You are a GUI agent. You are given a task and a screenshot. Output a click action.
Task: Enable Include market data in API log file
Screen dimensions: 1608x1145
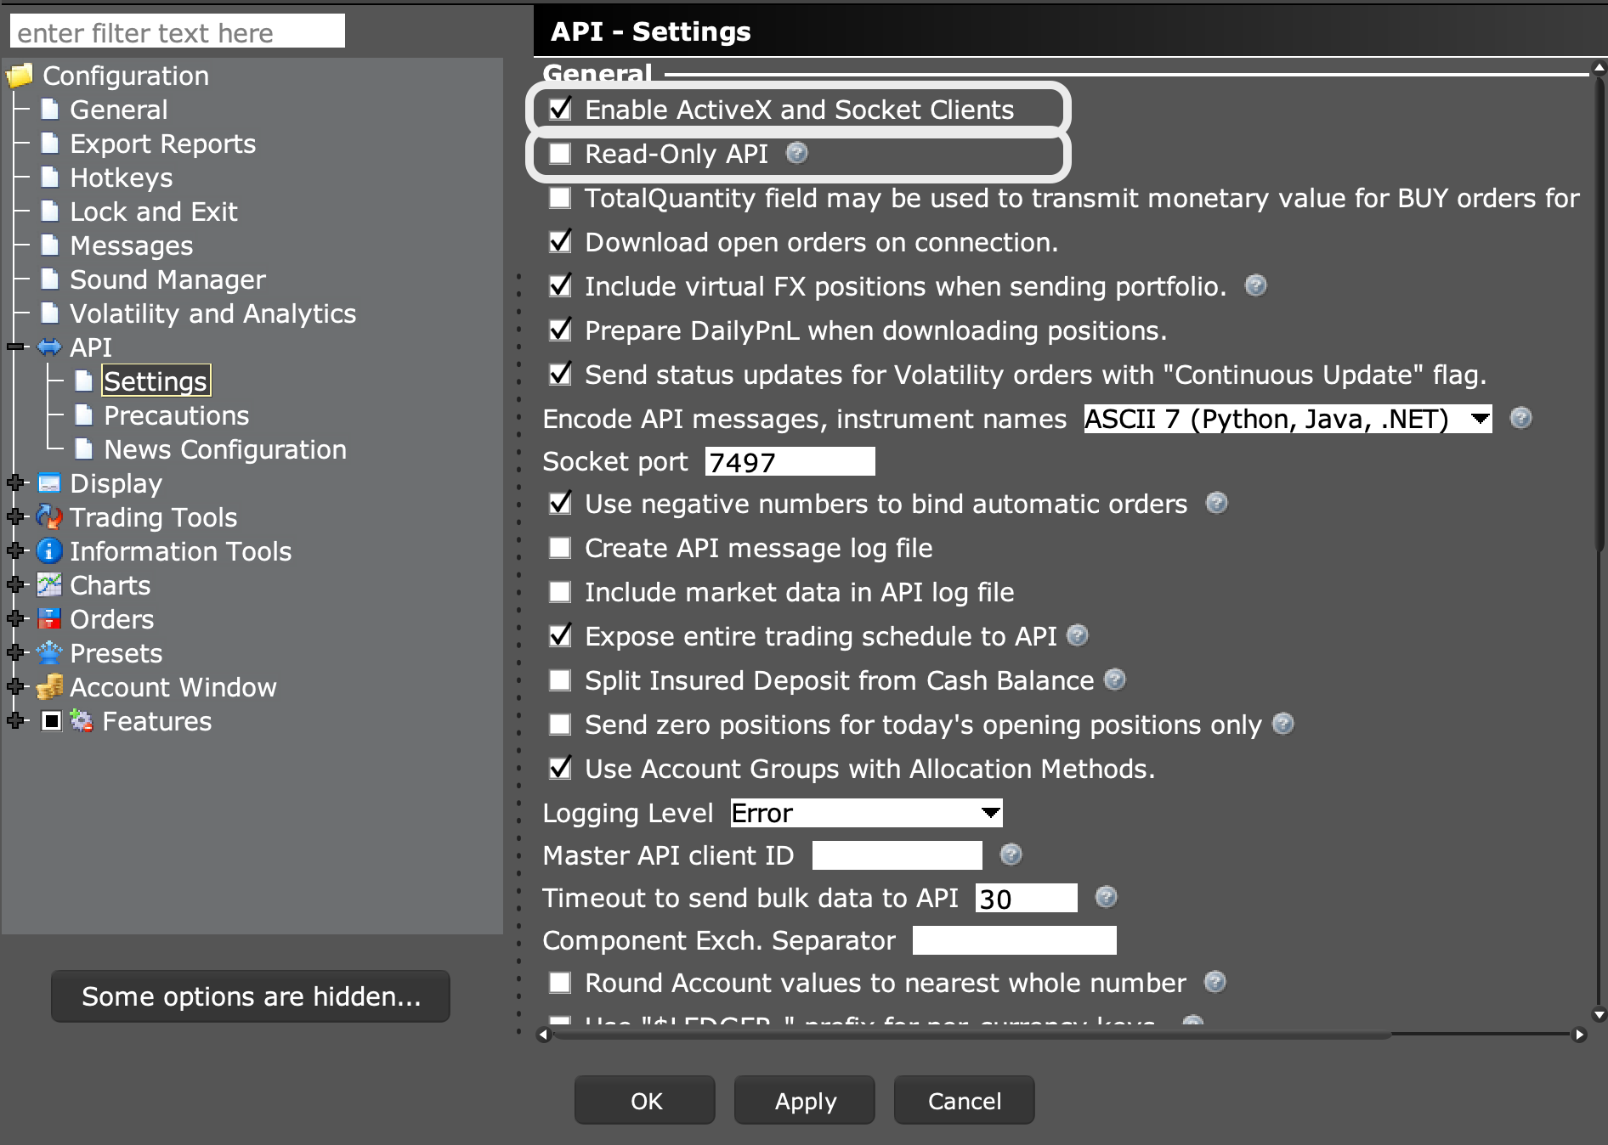tap(560, 592)
